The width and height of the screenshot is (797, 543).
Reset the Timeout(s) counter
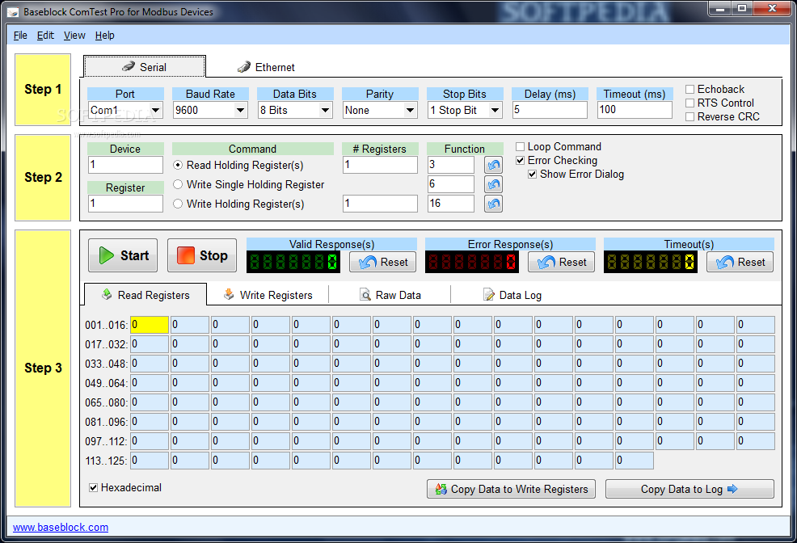(740, 262)
